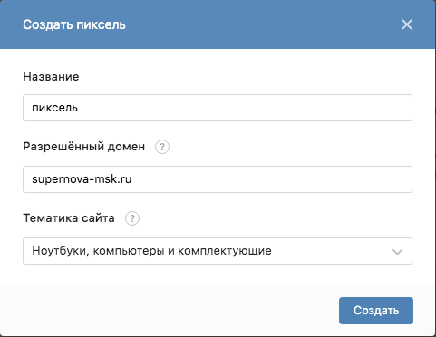
Task: Click the word пиксель in the name field
Action: (x=54, y=108)
